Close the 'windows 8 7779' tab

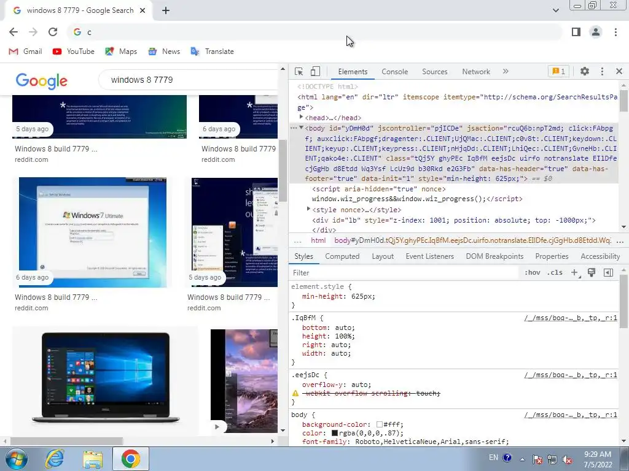point(143,10)
